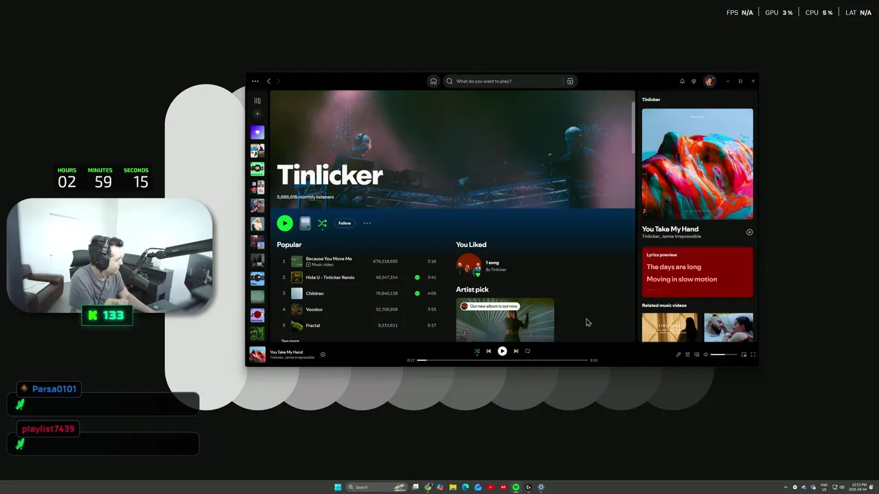Open File Explorer from taskbar
This screenshot has width=879, height=494.
453,487
